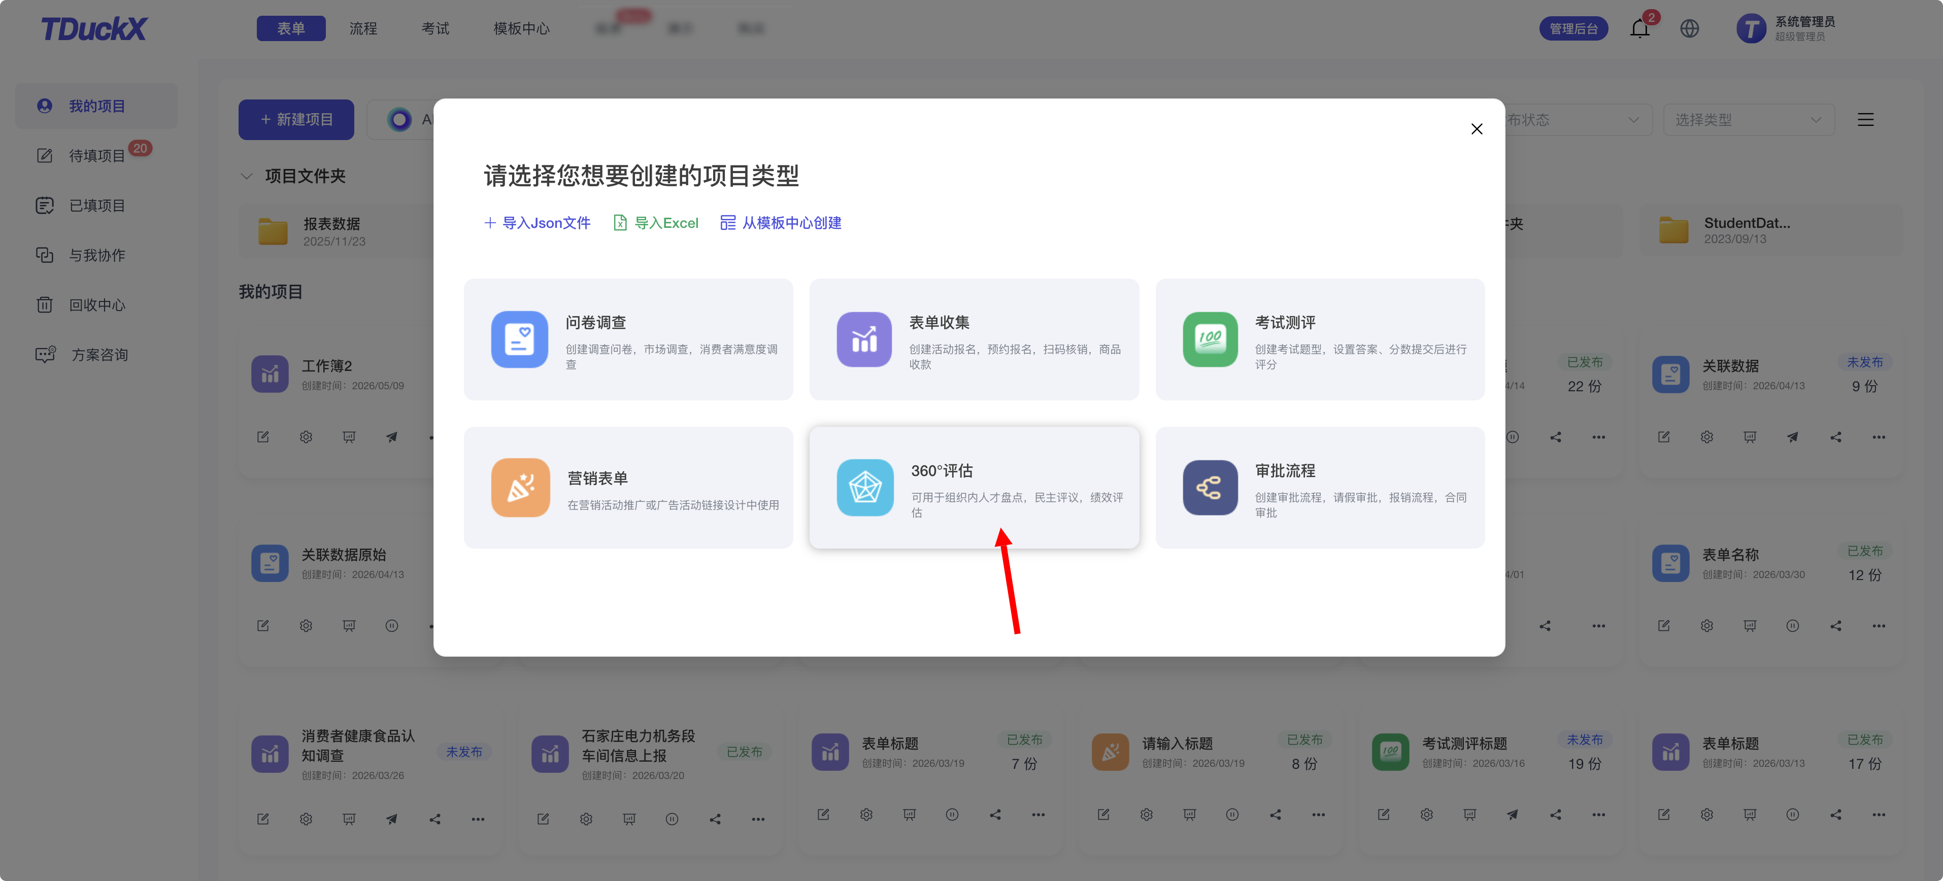Select the 营销表单 project type card
The image size is (1943, 881).
pyautogui.click(x=628, y=487)
